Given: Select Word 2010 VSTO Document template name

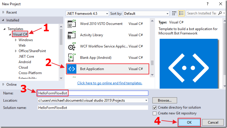Looking at the screenshot, I should [x=101, y=24].
